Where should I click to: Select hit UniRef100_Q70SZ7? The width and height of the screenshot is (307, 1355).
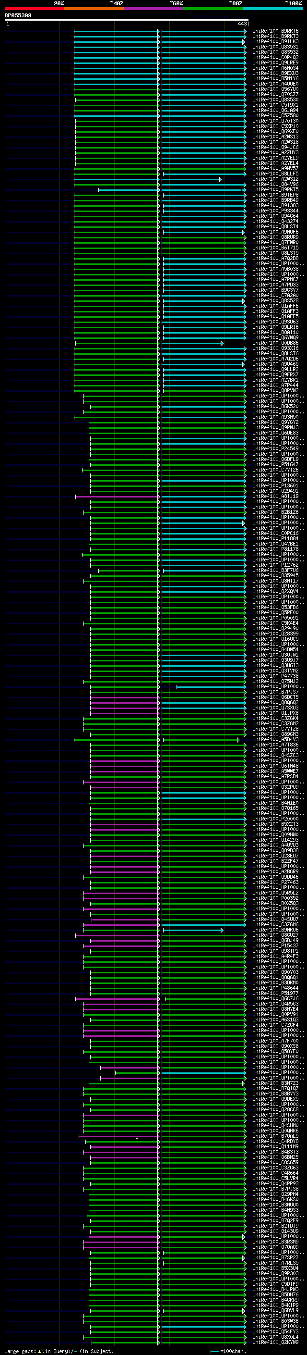(275, 94)
